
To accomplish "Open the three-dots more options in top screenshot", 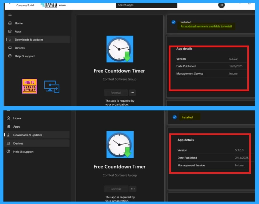I will click(x=133, y=93).
